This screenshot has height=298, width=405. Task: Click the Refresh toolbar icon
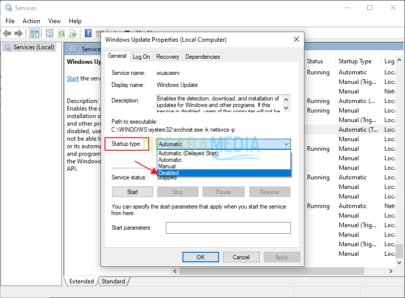click(x=61, y=33)
